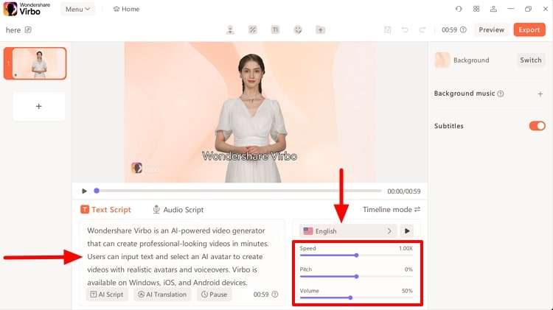
Task: Redo the last action
Action: point(422,30)
